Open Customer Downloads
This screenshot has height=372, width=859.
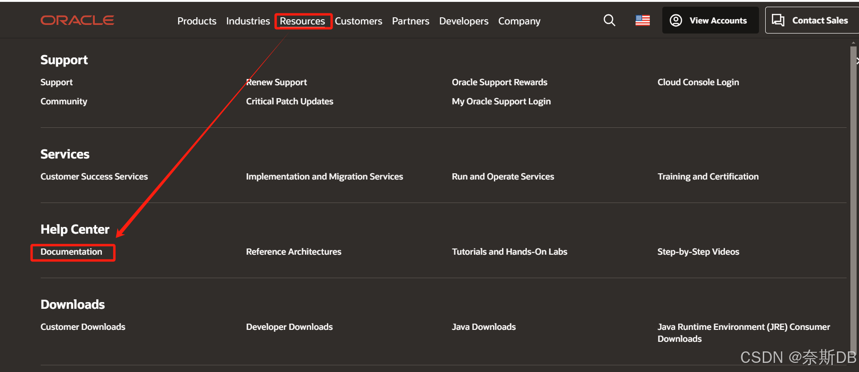(x=83, y=327)
